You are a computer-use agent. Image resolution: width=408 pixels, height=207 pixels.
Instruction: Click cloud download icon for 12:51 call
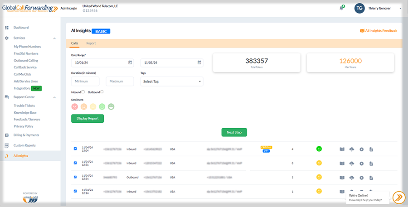coord(351,164)
